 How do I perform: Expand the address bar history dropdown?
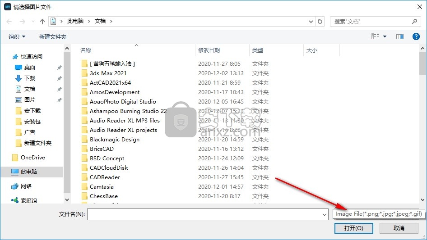tap(311, 22)
